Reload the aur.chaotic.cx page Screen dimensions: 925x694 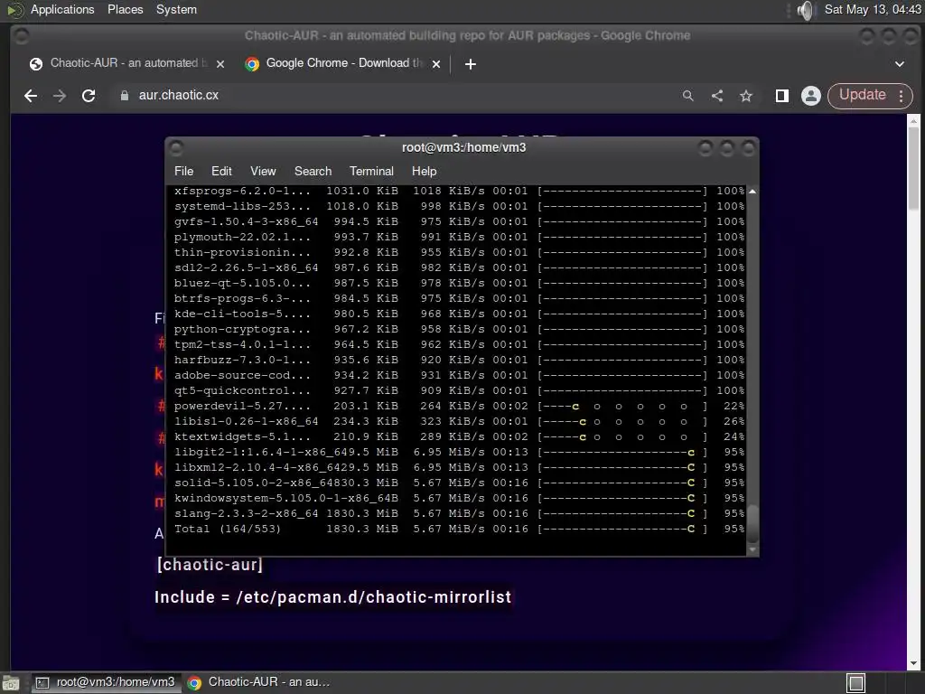pyautogui.click(x=89, y=96)
